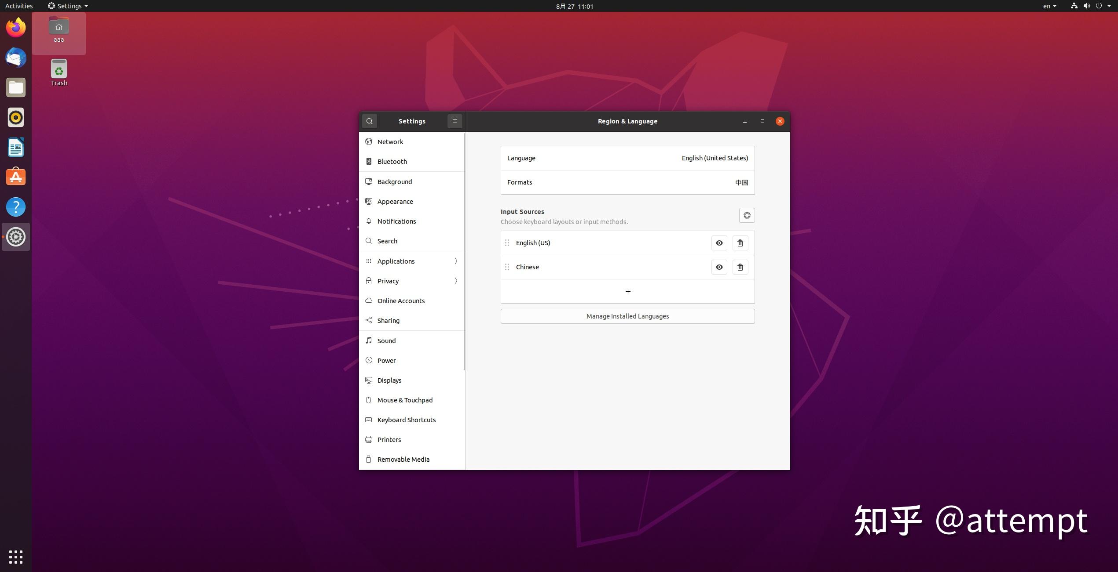The height and width of the screenshot is (572, 1118).
Task: Launch Firefox from the dock
Action: (x=16, y=28)
